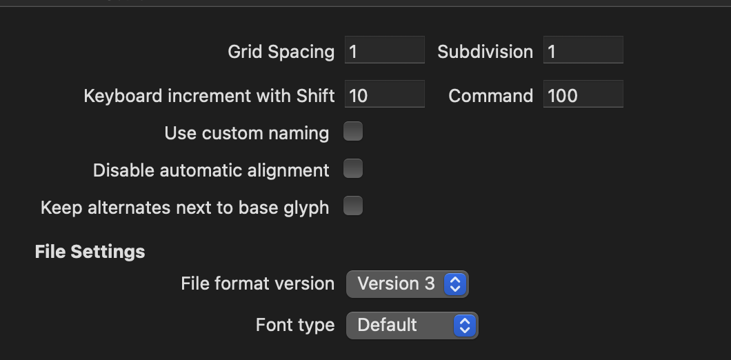Viewport: 731px width, 360px height.
Task: Focus the Subdivision value field
Action: 583,52
